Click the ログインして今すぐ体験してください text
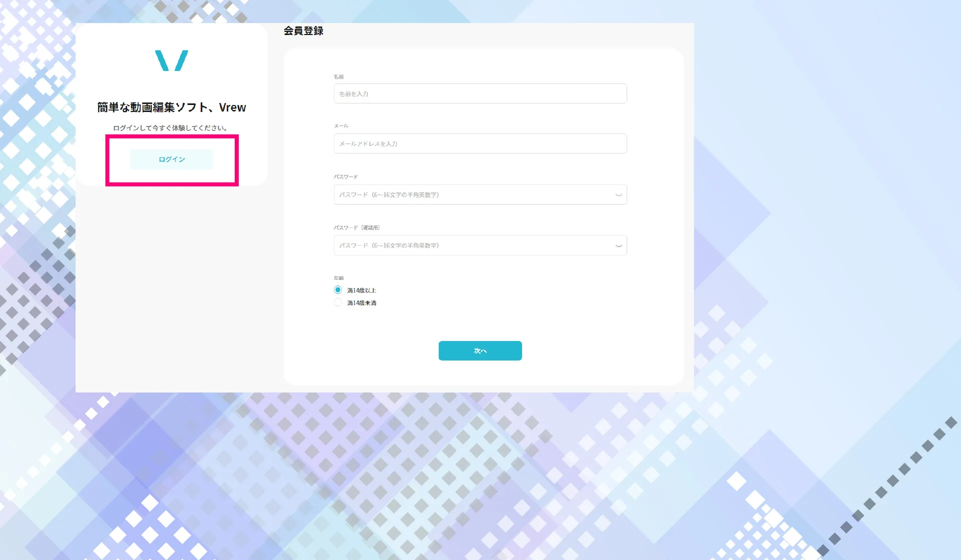 tap(170, 128)
